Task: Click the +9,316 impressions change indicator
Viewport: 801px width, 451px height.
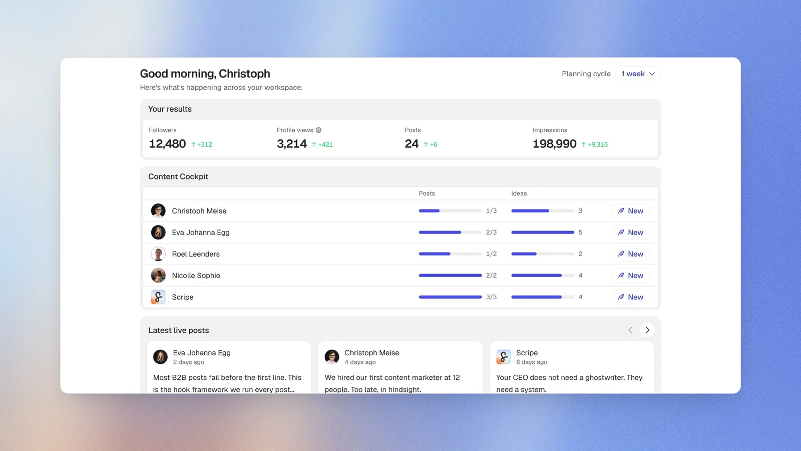Action: tap(595, 144)
